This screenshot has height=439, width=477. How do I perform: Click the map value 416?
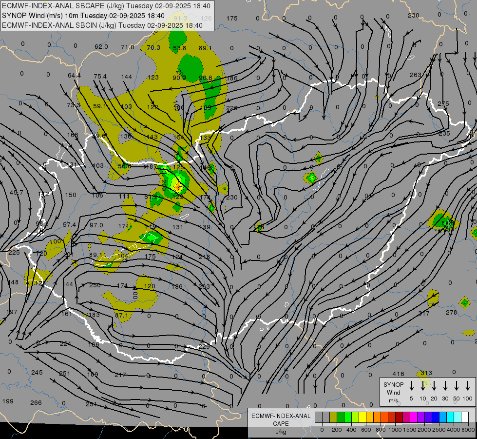click(398, 374)
